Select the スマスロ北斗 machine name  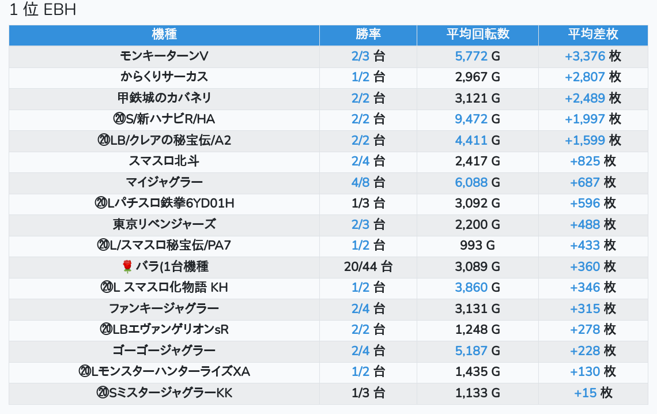[x=164, y=161]
